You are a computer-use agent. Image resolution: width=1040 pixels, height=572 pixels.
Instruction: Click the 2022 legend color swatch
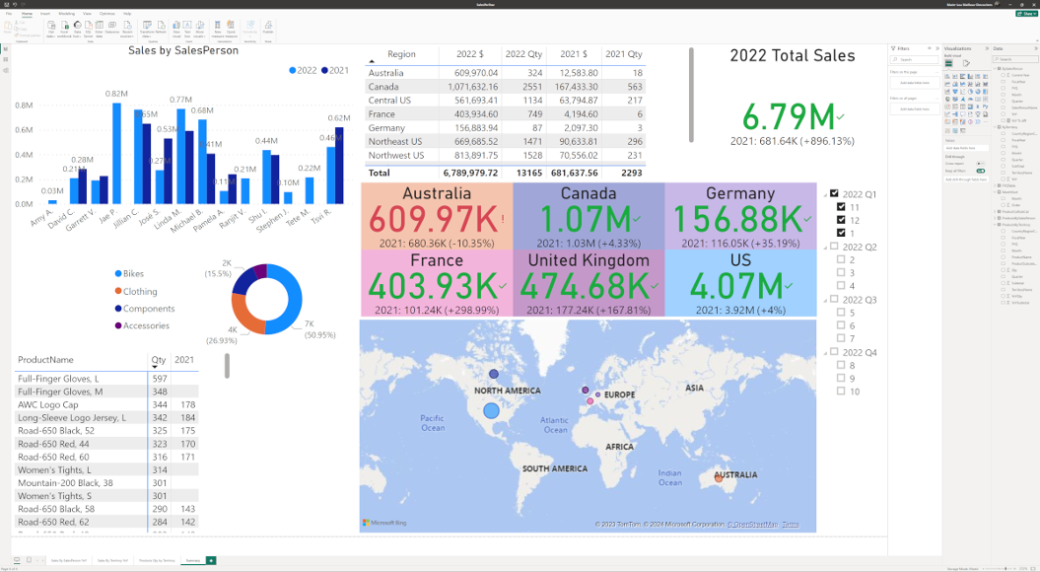pos(293,70)
